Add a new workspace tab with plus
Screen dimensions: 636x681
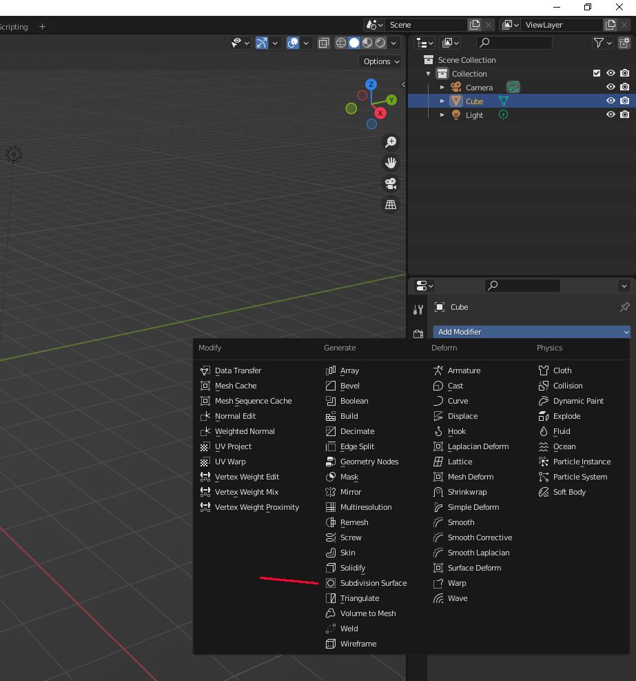[x=42, y=27]
